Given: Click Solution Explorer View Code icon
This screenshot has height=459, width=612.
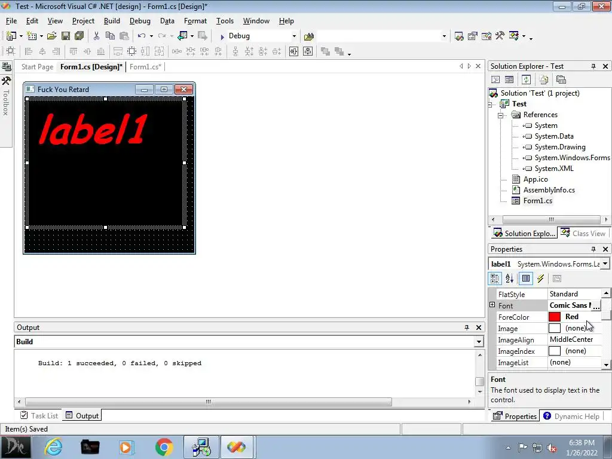Looking at the screenshot, I should (495, 79).
